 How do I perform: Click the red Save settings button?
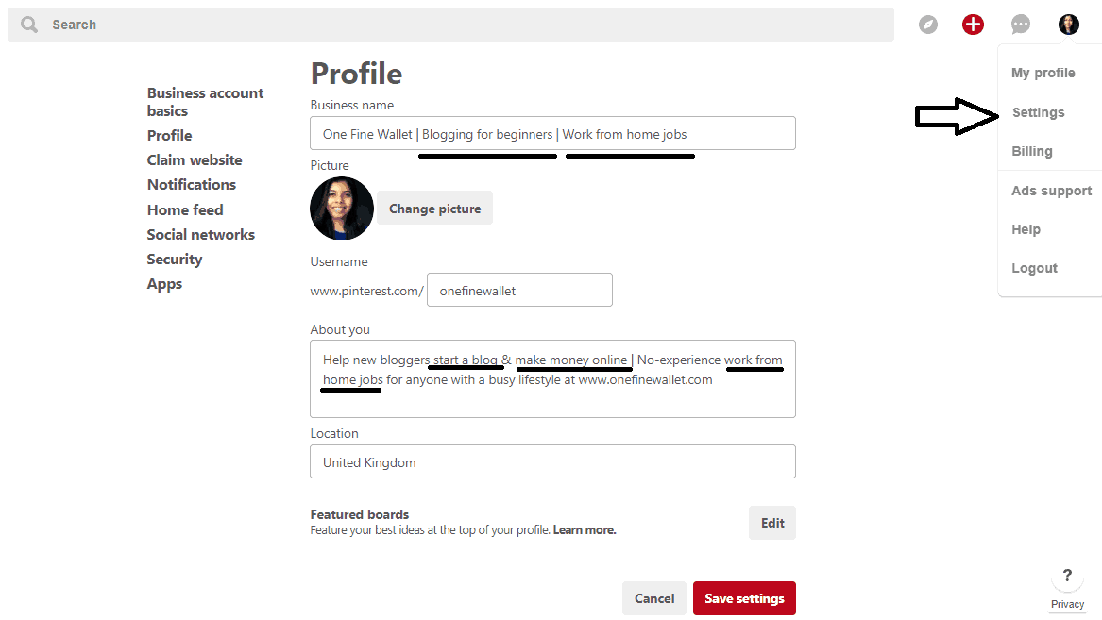click(744, 598)
